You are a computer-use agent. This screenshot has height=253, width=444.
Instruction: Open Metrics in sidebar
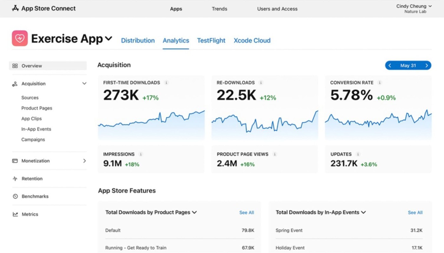[x=30, y=214]
